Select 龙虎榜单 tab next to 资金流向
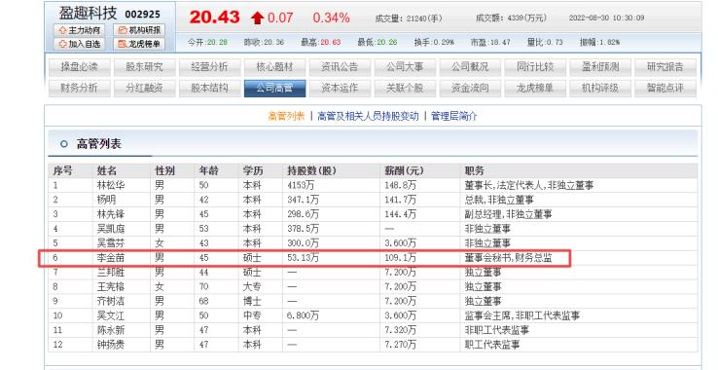 click(x=535, y=88)
